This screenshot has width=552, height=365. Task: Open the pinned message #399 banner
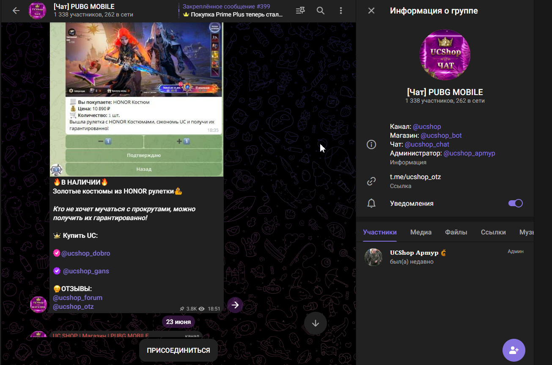pos(232,11)
